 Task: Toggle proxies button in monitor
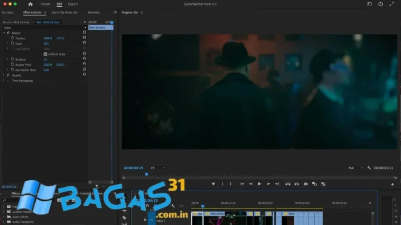[323, 184]
